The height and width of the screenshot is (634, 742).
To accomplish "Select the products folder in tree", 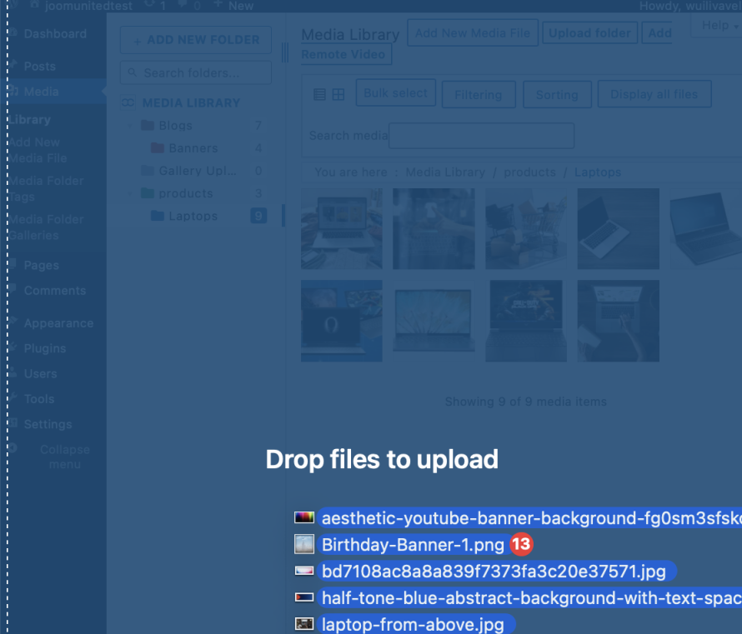I will point(185,193).
